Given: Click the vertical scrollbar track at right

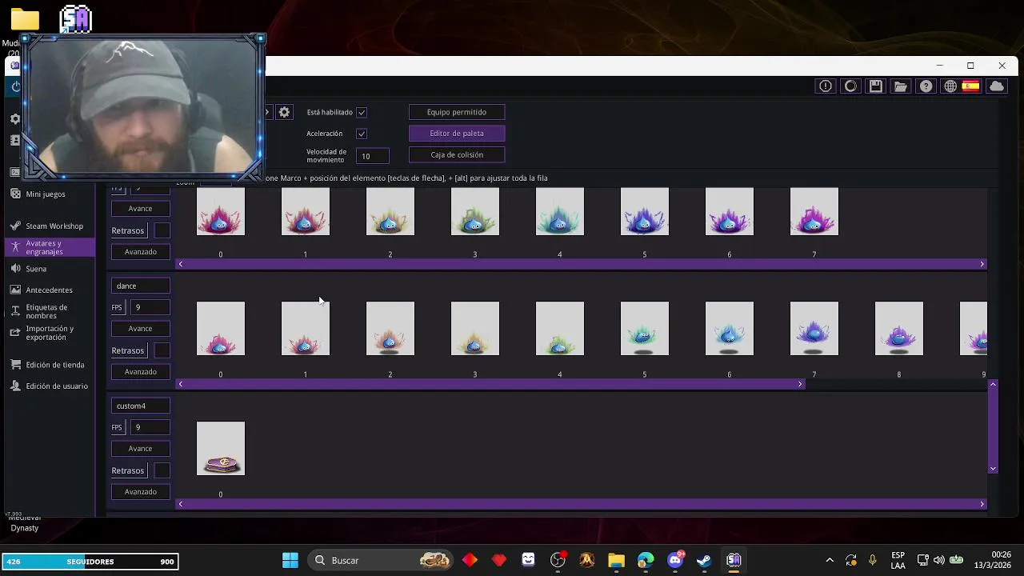Looking at the screenshot, I should click(x=993, y=426).
